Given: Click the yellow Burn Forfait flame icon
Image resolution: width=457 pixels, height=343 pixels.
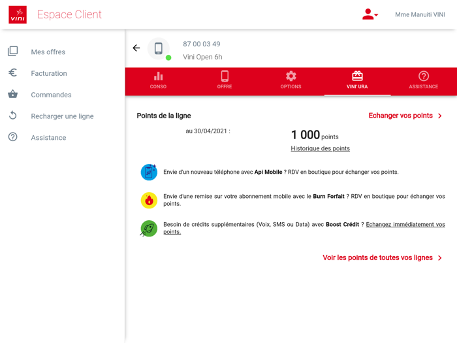Looking at the screenshot, I should click(149, 201).
